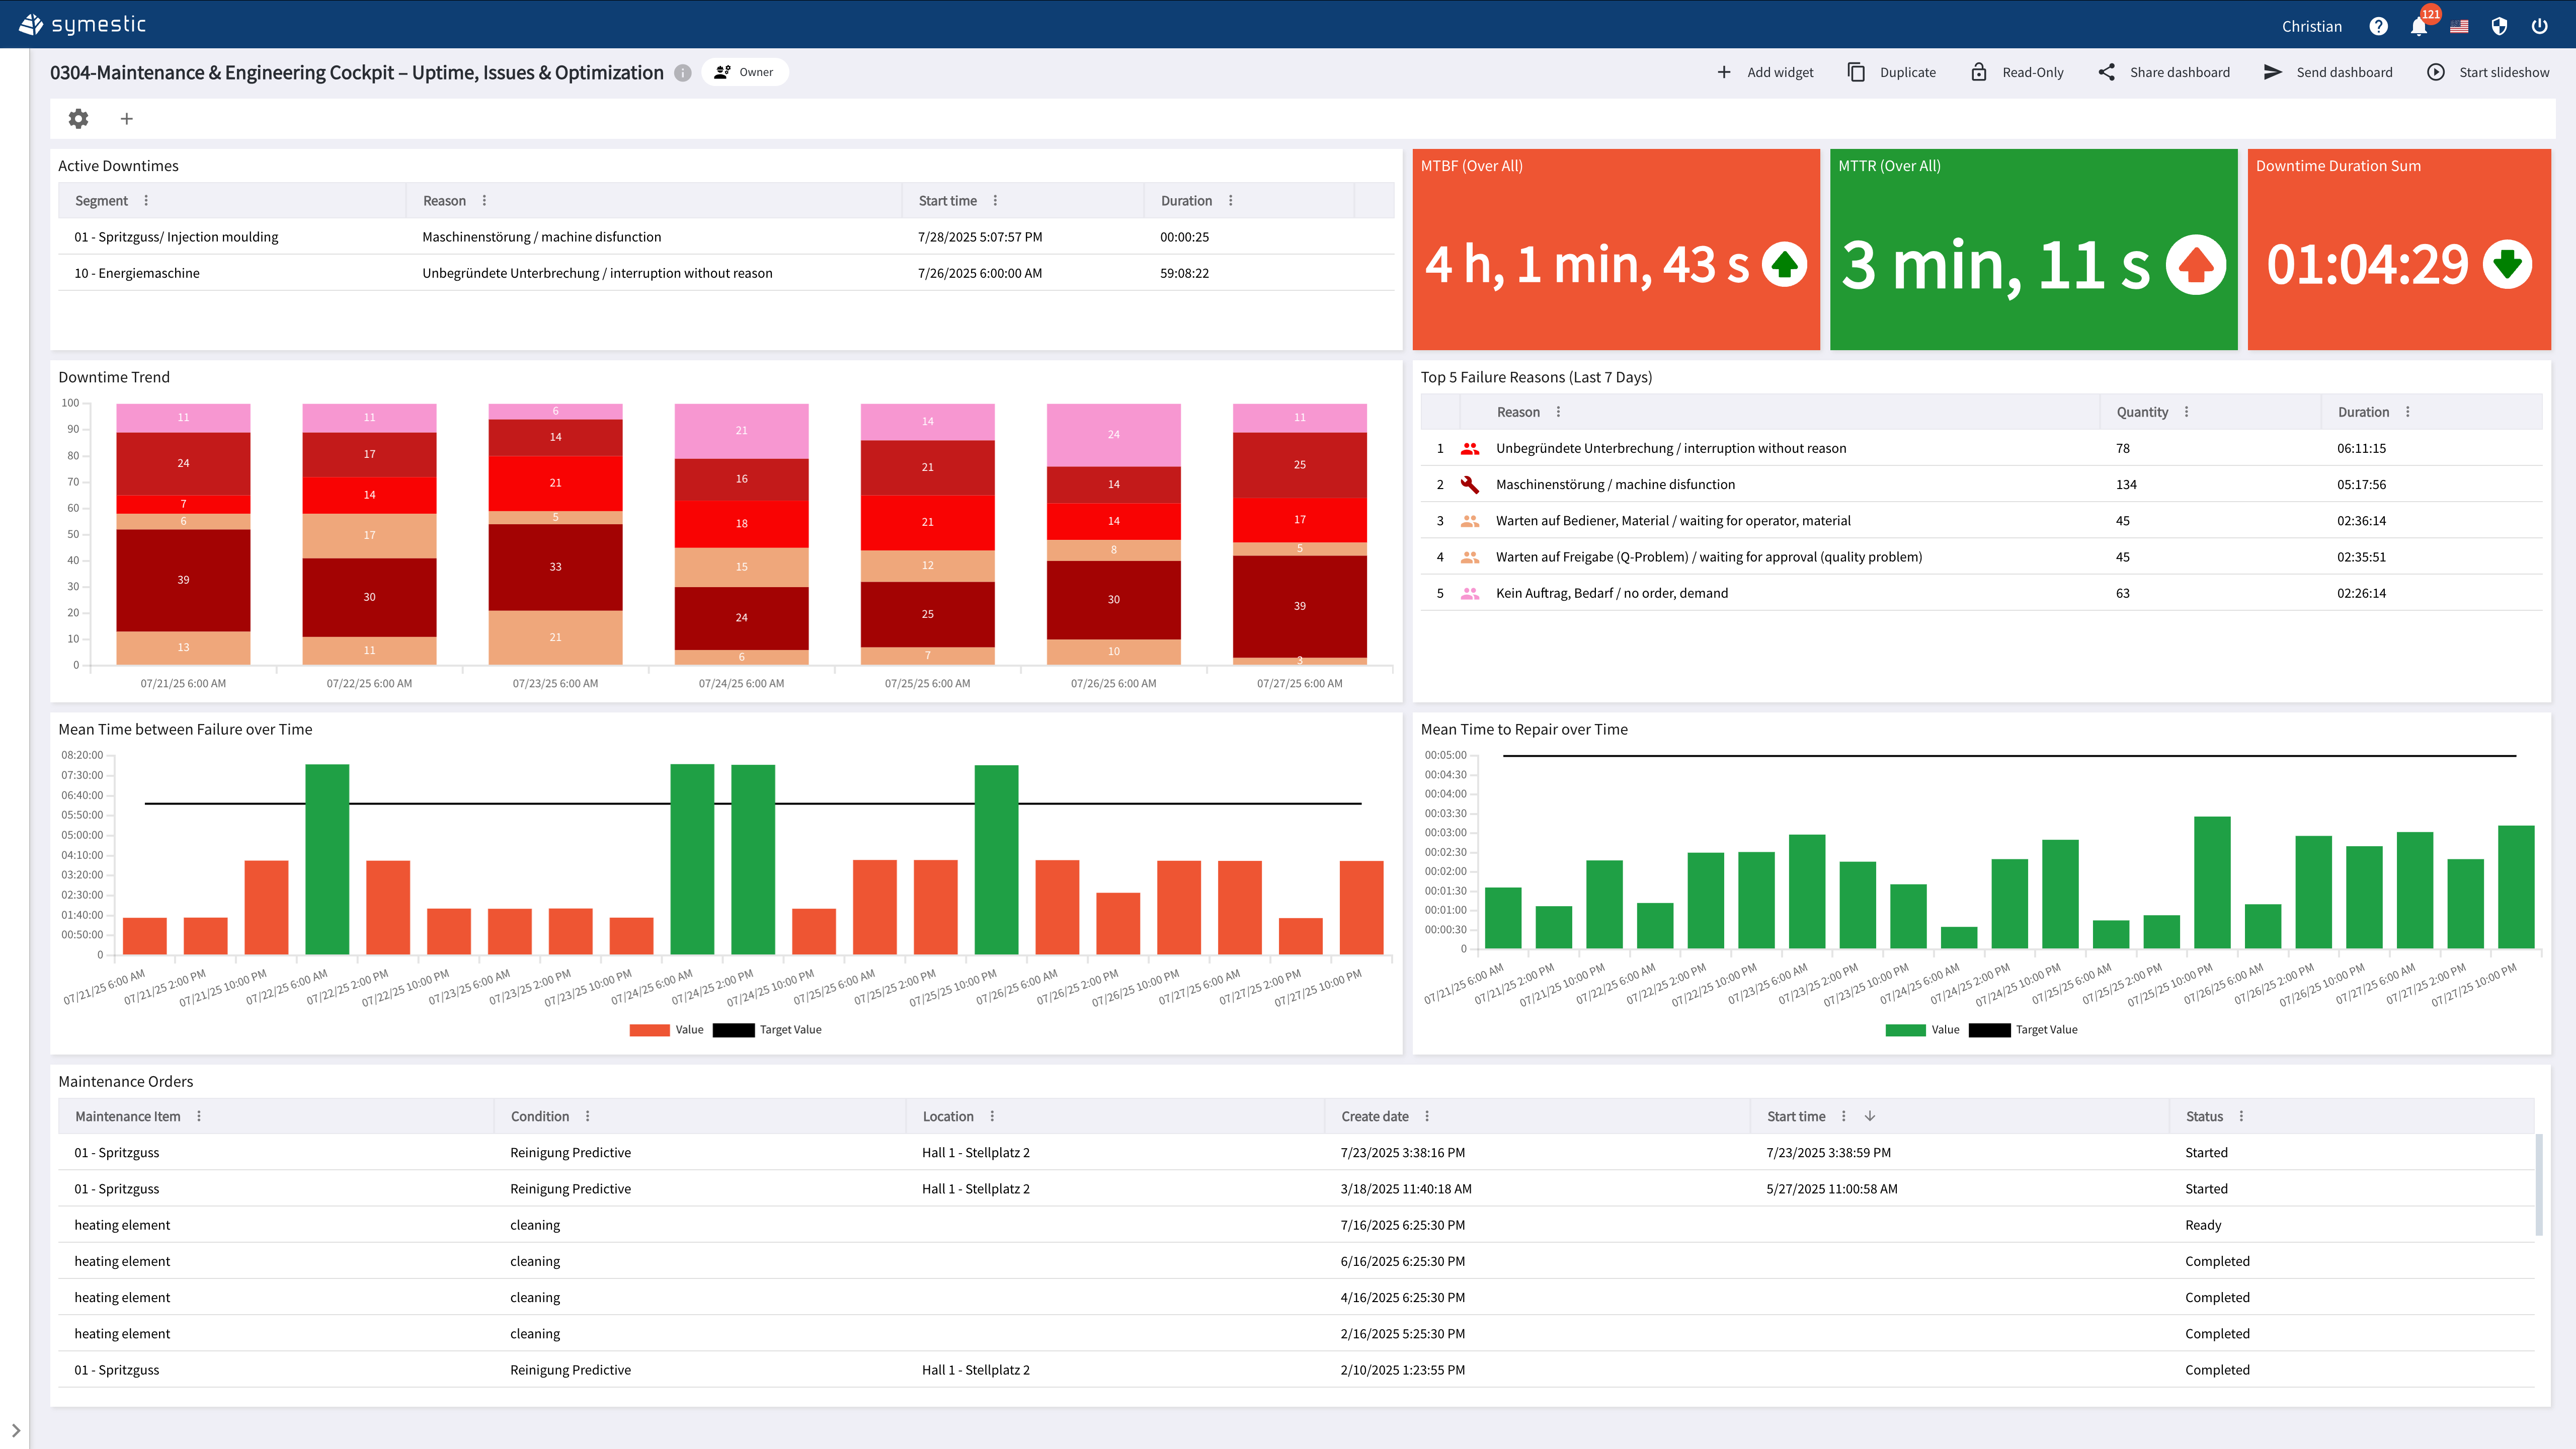Click the Owner badge button
Viewport: 2576px width, 1449px height.
tap(745, 72)
